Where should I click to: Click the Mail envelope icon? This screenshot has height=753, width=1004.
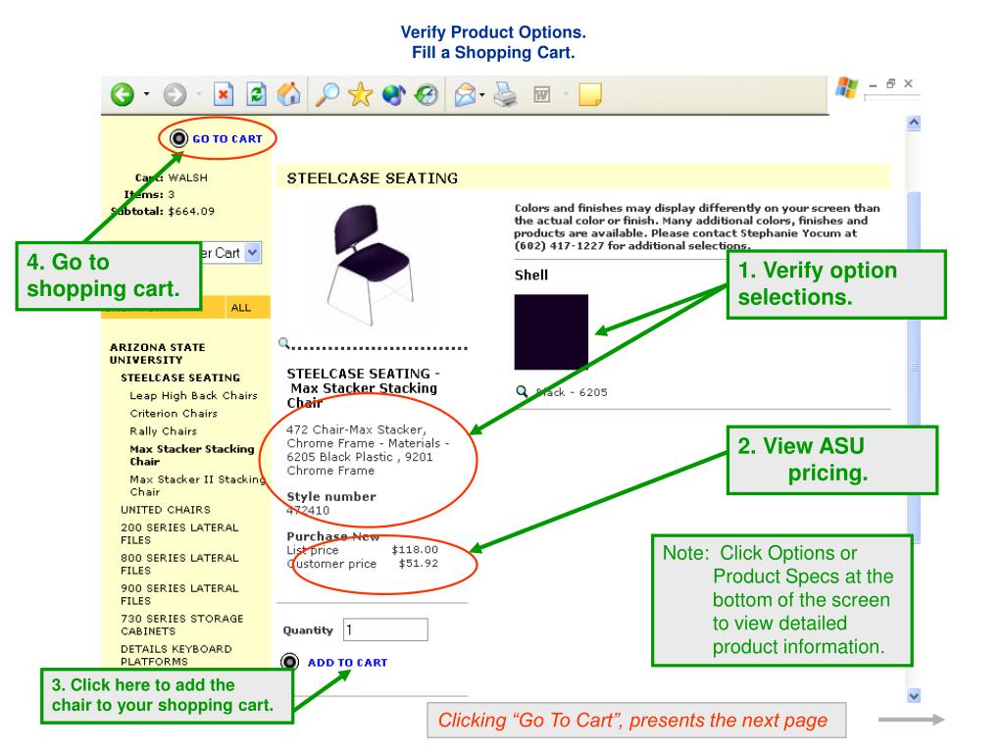(466, 95)
